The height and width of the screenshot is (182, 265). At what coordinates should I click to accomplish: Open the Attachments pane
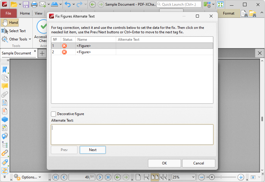pos(4,94)
